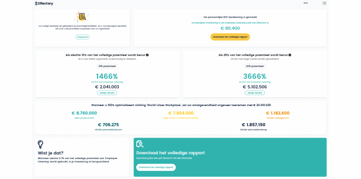Open Bekijk details under € 2.041.003

107,93
